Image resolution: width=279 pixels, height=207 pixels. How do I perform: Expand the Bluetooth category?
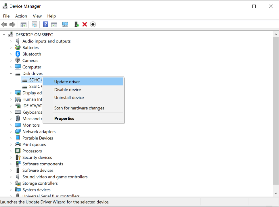point(11,54)
